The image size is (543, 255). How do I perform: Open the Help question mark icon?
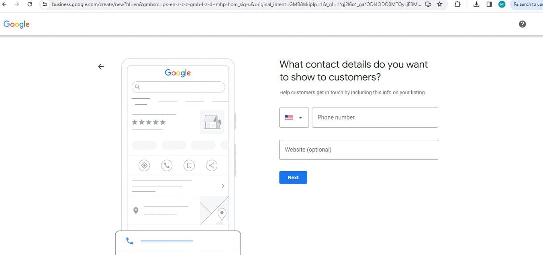tap(522, 24)
